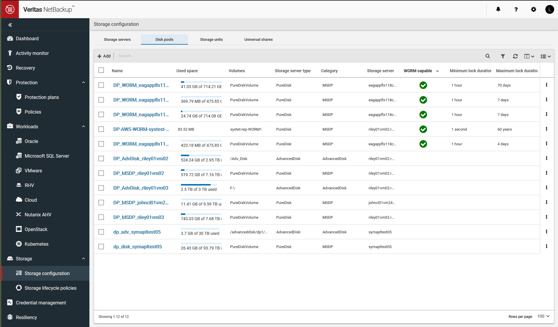Select the checkbox for DP_AWS-WORM-systest row
558x327 pixels.
[x=101, y=129]
